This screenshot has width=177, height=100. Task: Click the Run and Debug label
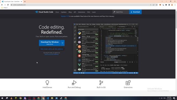point(74,87)
